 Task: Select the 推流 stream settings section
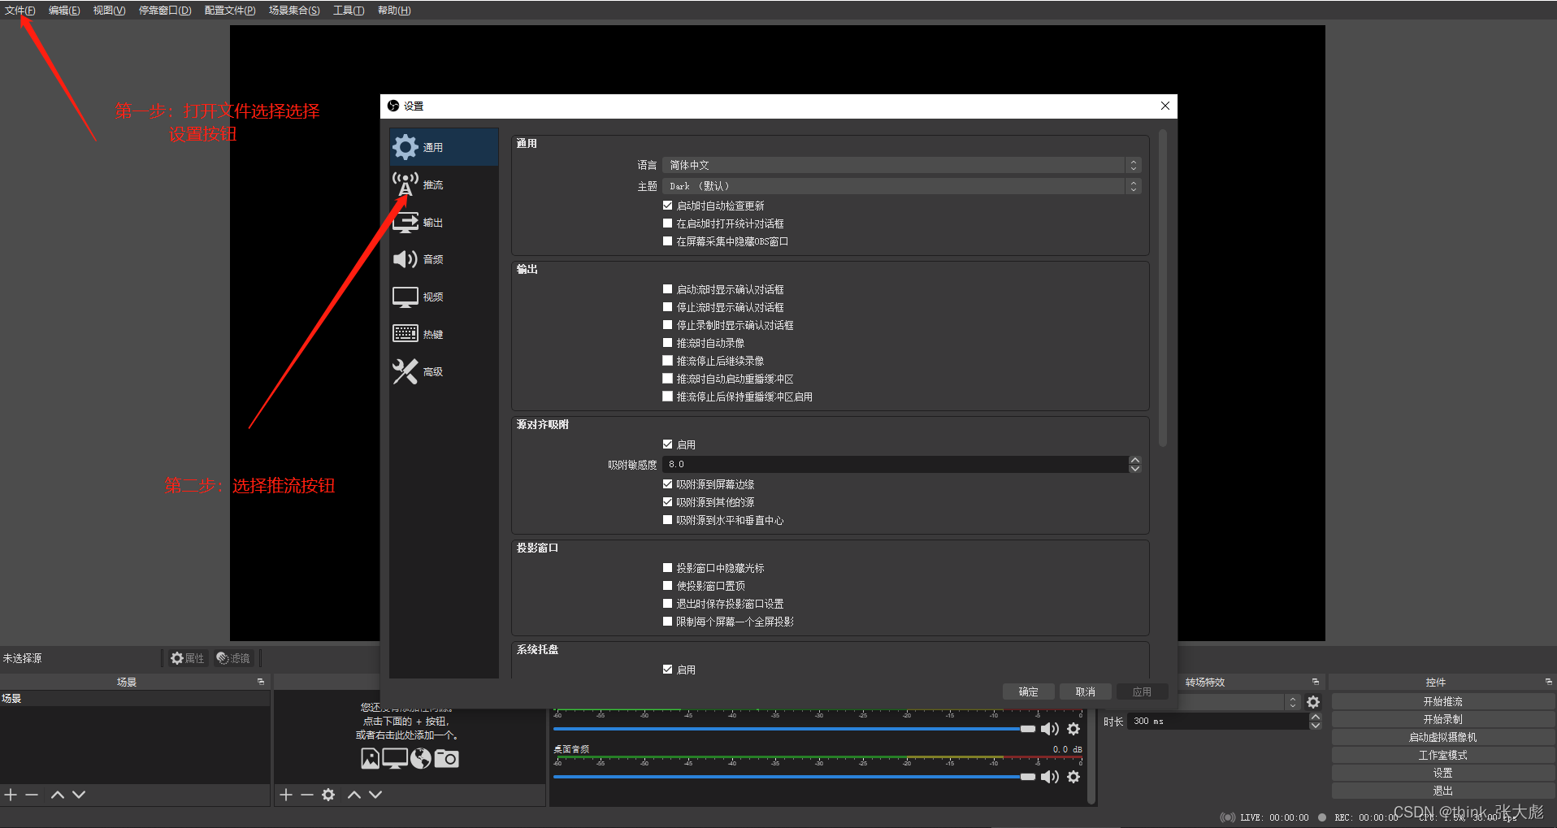pyautogui.click(x=444, y=185)
